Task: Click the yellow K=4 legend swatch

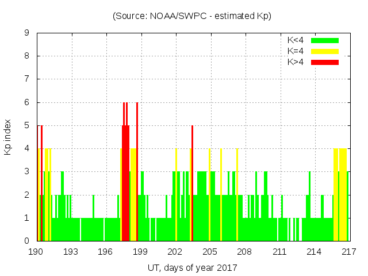Action: [x=325, y=51]
